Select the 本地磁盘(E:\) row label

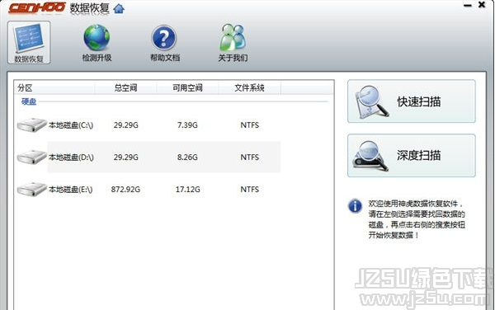(x=70, y=190)
